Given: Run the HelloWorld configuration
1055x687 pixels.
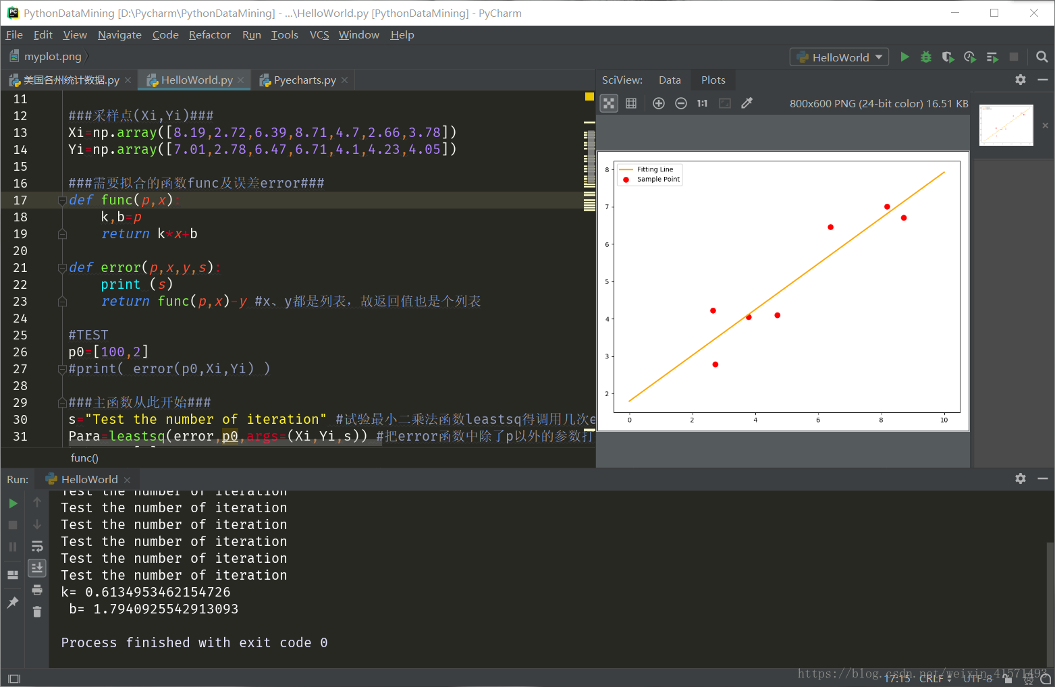Looking at the screenshot, I should click(x=904, y=57).
